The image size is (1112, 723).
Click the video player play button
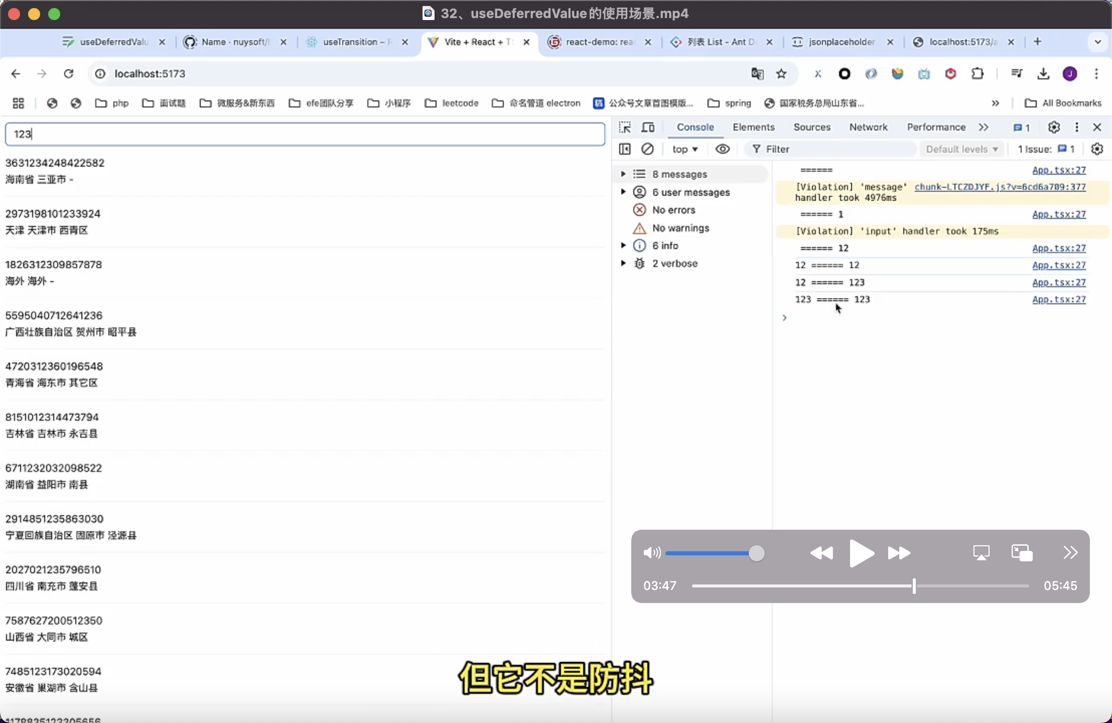861,553
